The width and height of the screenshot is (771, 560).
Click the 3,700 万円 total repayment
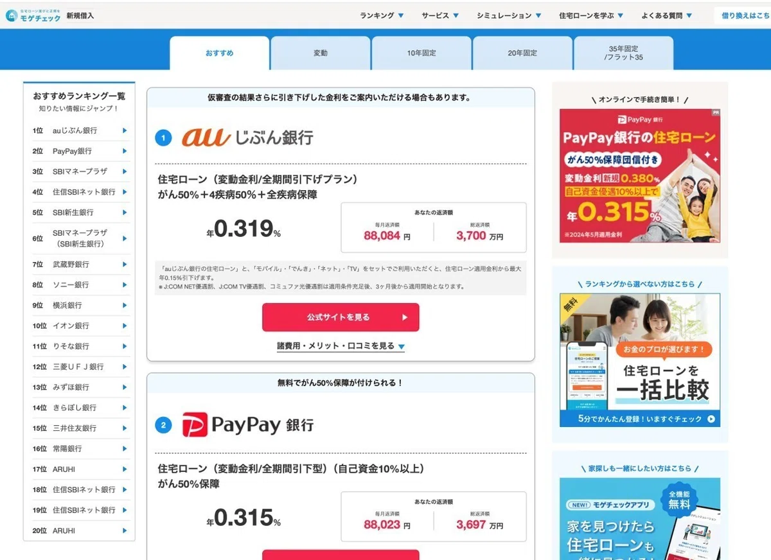[480, 236]
